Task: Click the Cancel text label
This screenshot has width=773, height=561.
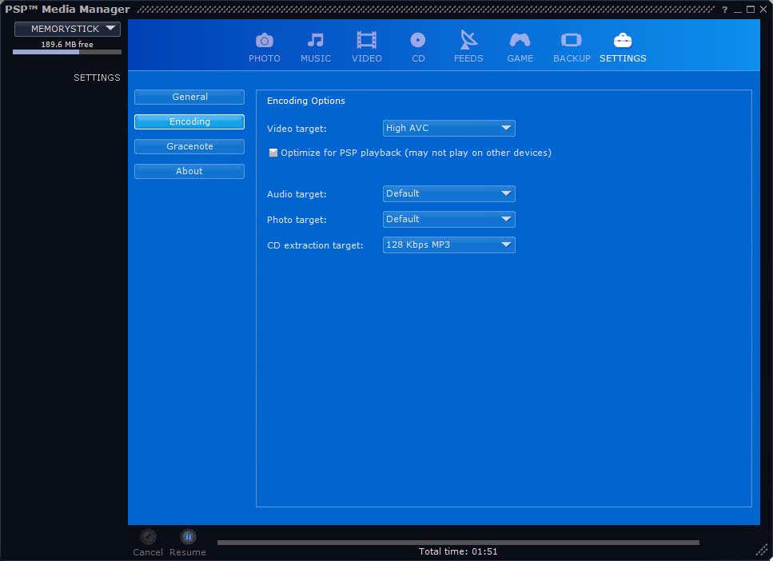Action: coord(148,552)
